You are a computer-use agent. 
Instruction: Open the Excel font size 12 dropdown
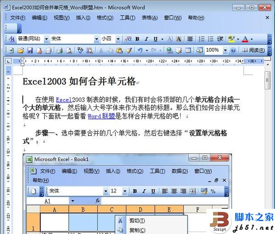pyautogui.click(x=125, y=191)
